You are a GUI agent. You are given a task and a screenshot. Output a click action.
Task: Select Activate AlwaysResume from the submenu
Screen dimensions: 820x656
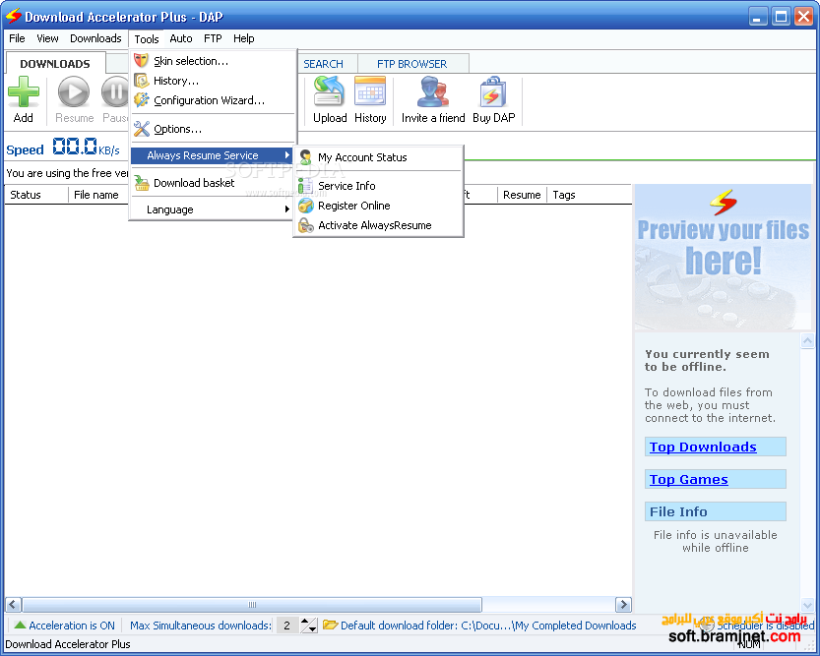374,225
